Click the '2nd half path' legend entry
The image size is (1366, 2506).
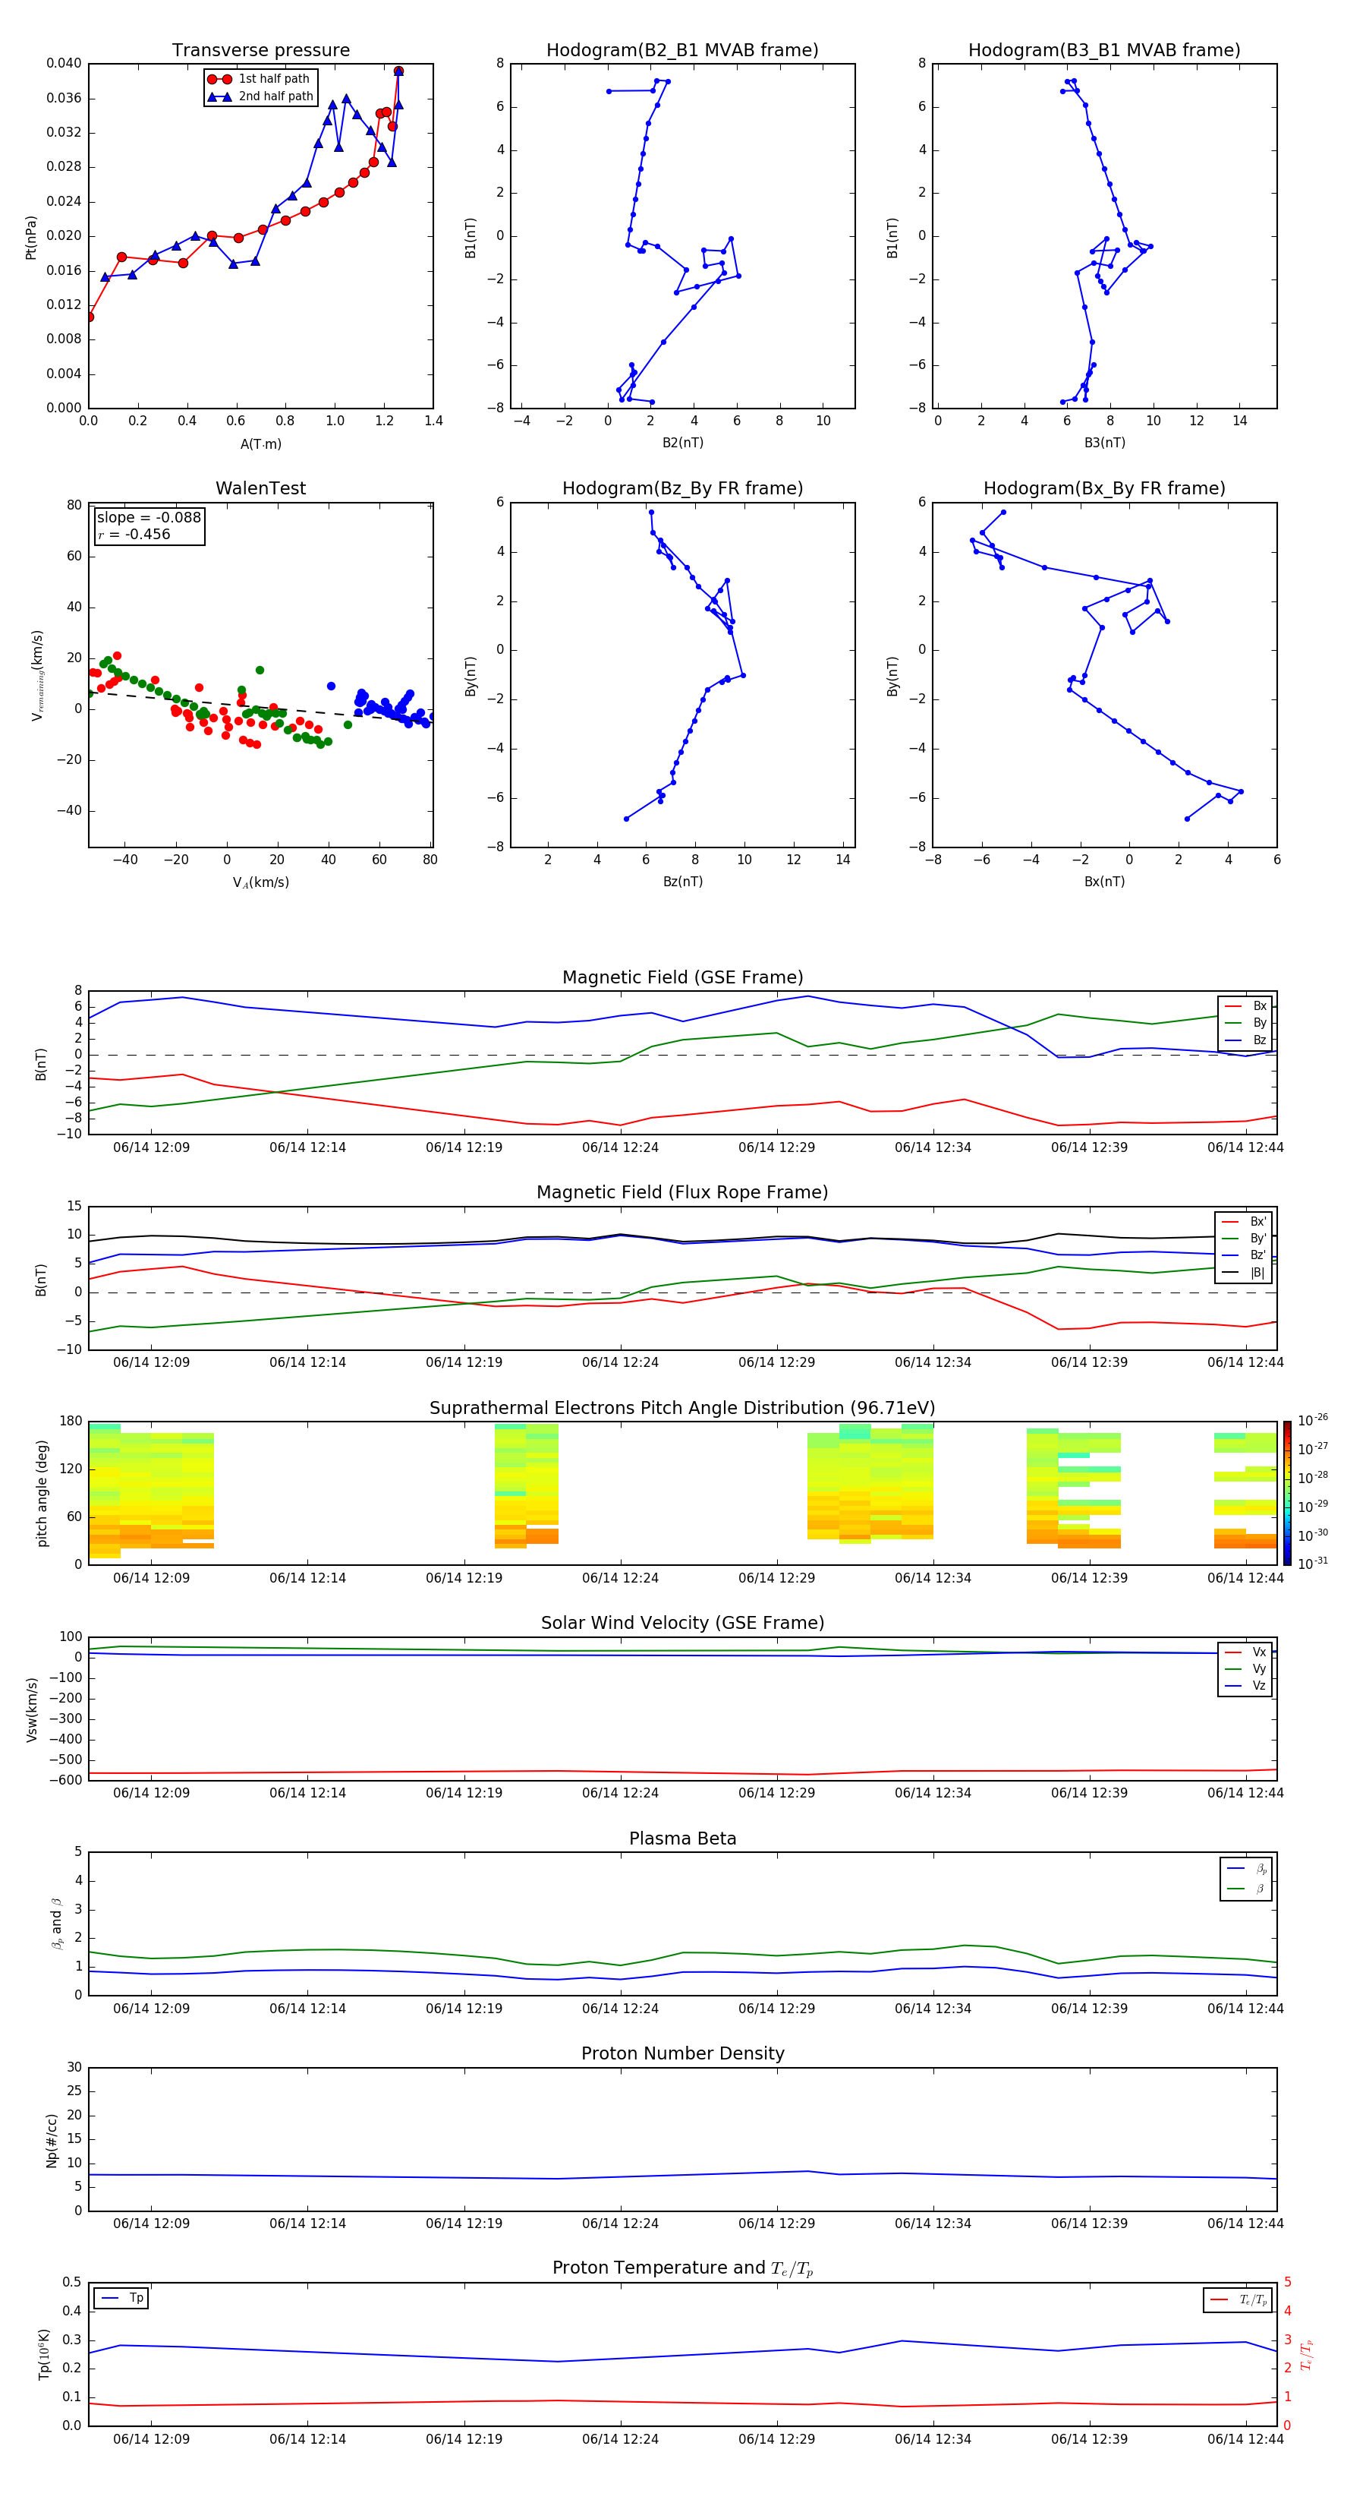(x=260, y=96)
